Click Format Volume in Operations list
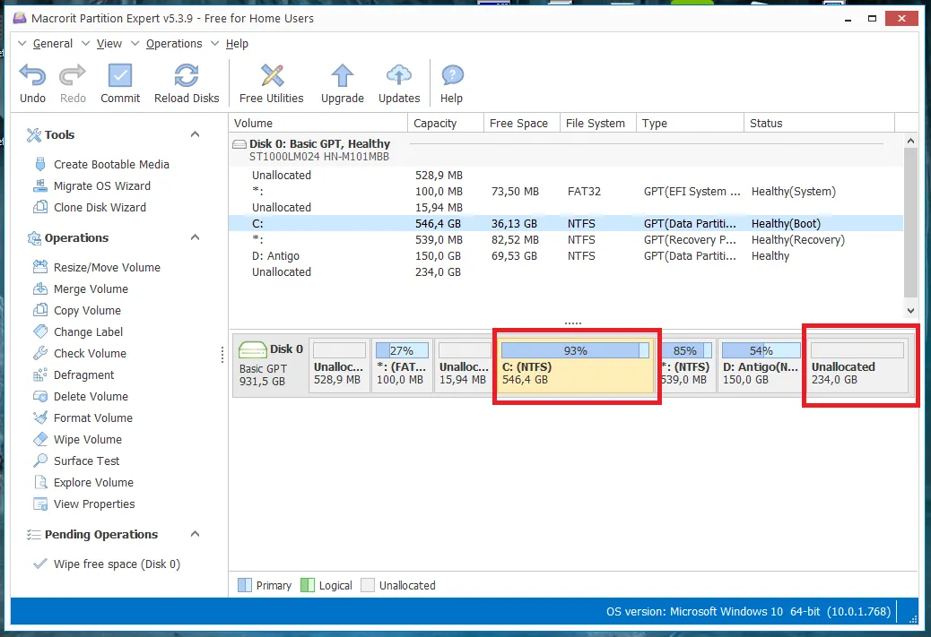Screen dimensions: 931x637 pos(92,418)
